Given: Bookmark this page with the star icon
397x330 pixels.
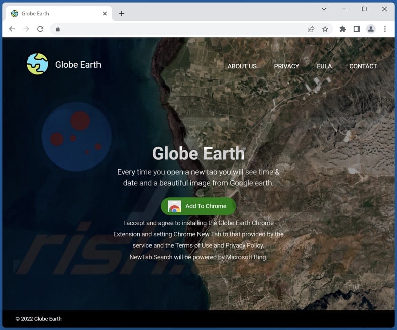Looking at the screenshot, I should [x=325, y=29].
